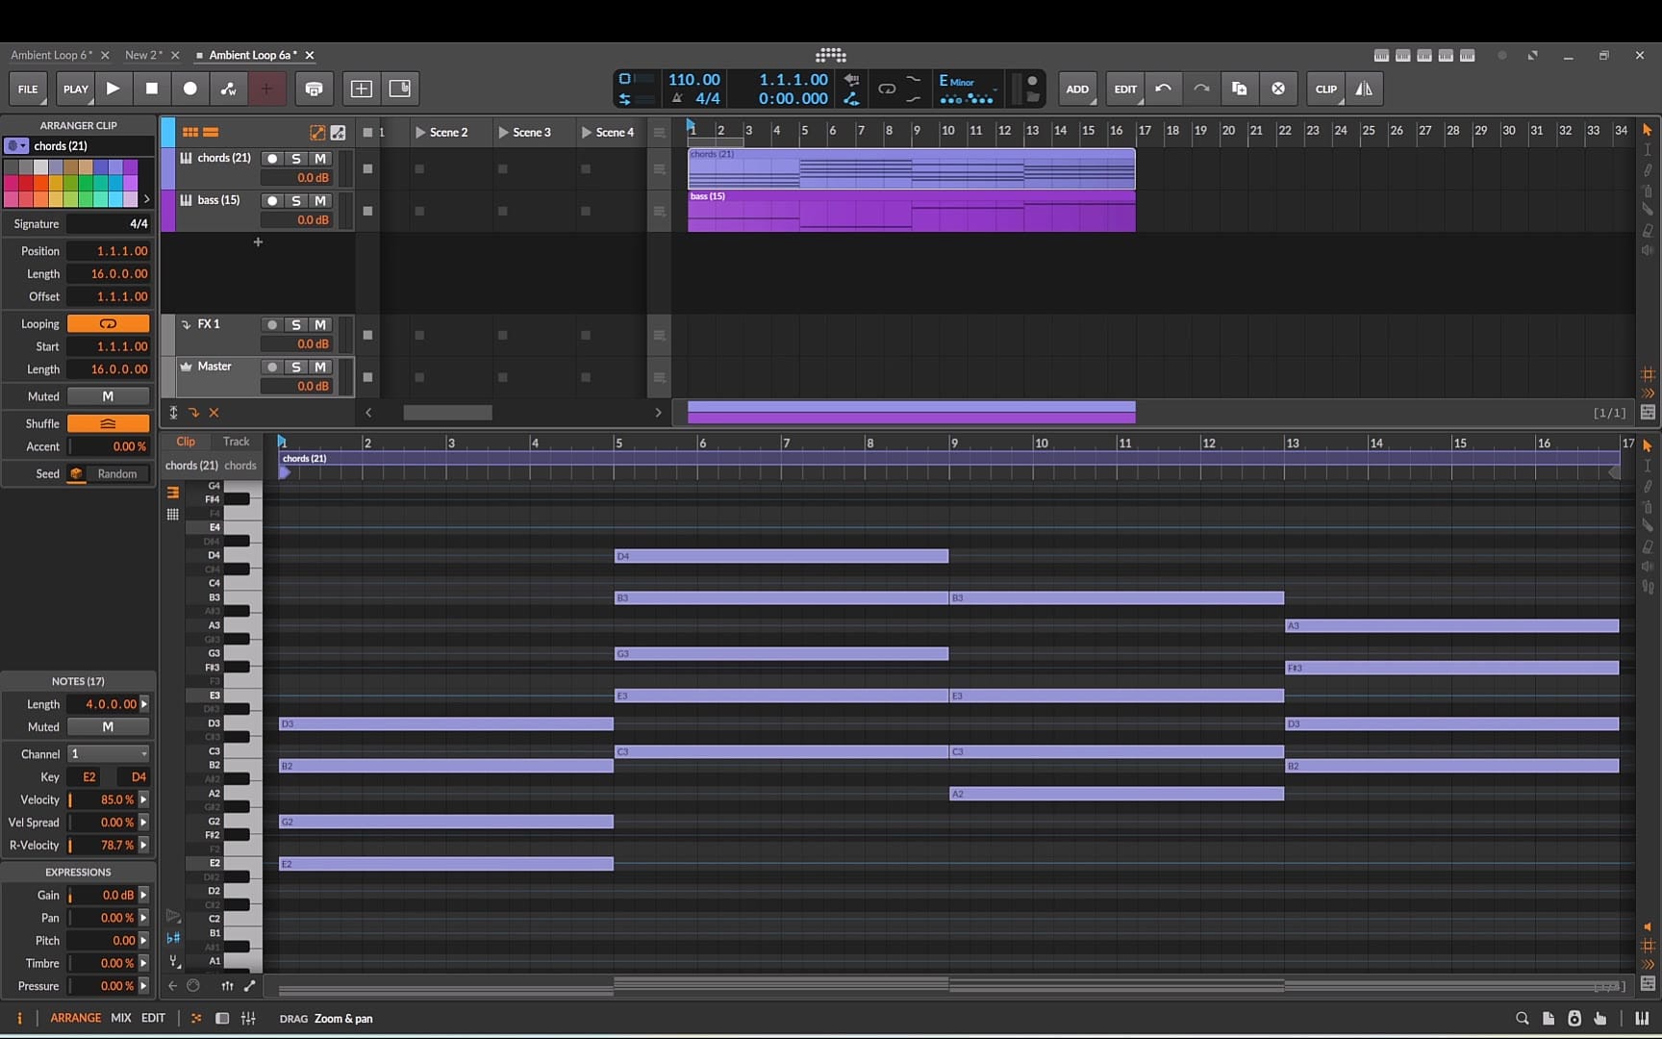The image size is (1662, 1039).
Task: Click the tempo value 110.00
Action: [693, 80]
